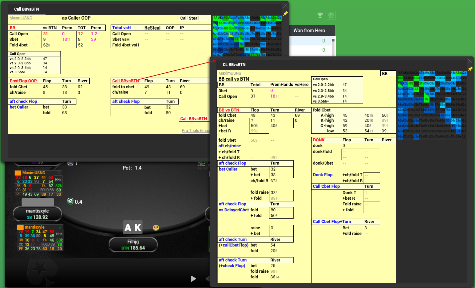Click the trophy icon near top right
The image size is (475, 288).
(320, 15)
